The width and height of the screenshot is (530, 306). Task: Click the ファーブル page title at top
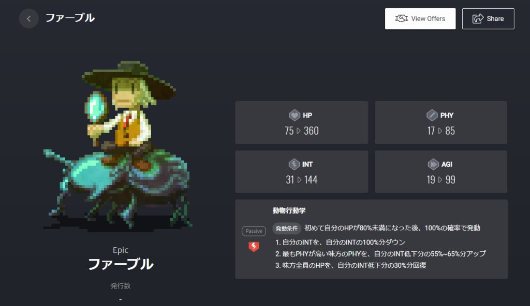[x=70, y=18]
